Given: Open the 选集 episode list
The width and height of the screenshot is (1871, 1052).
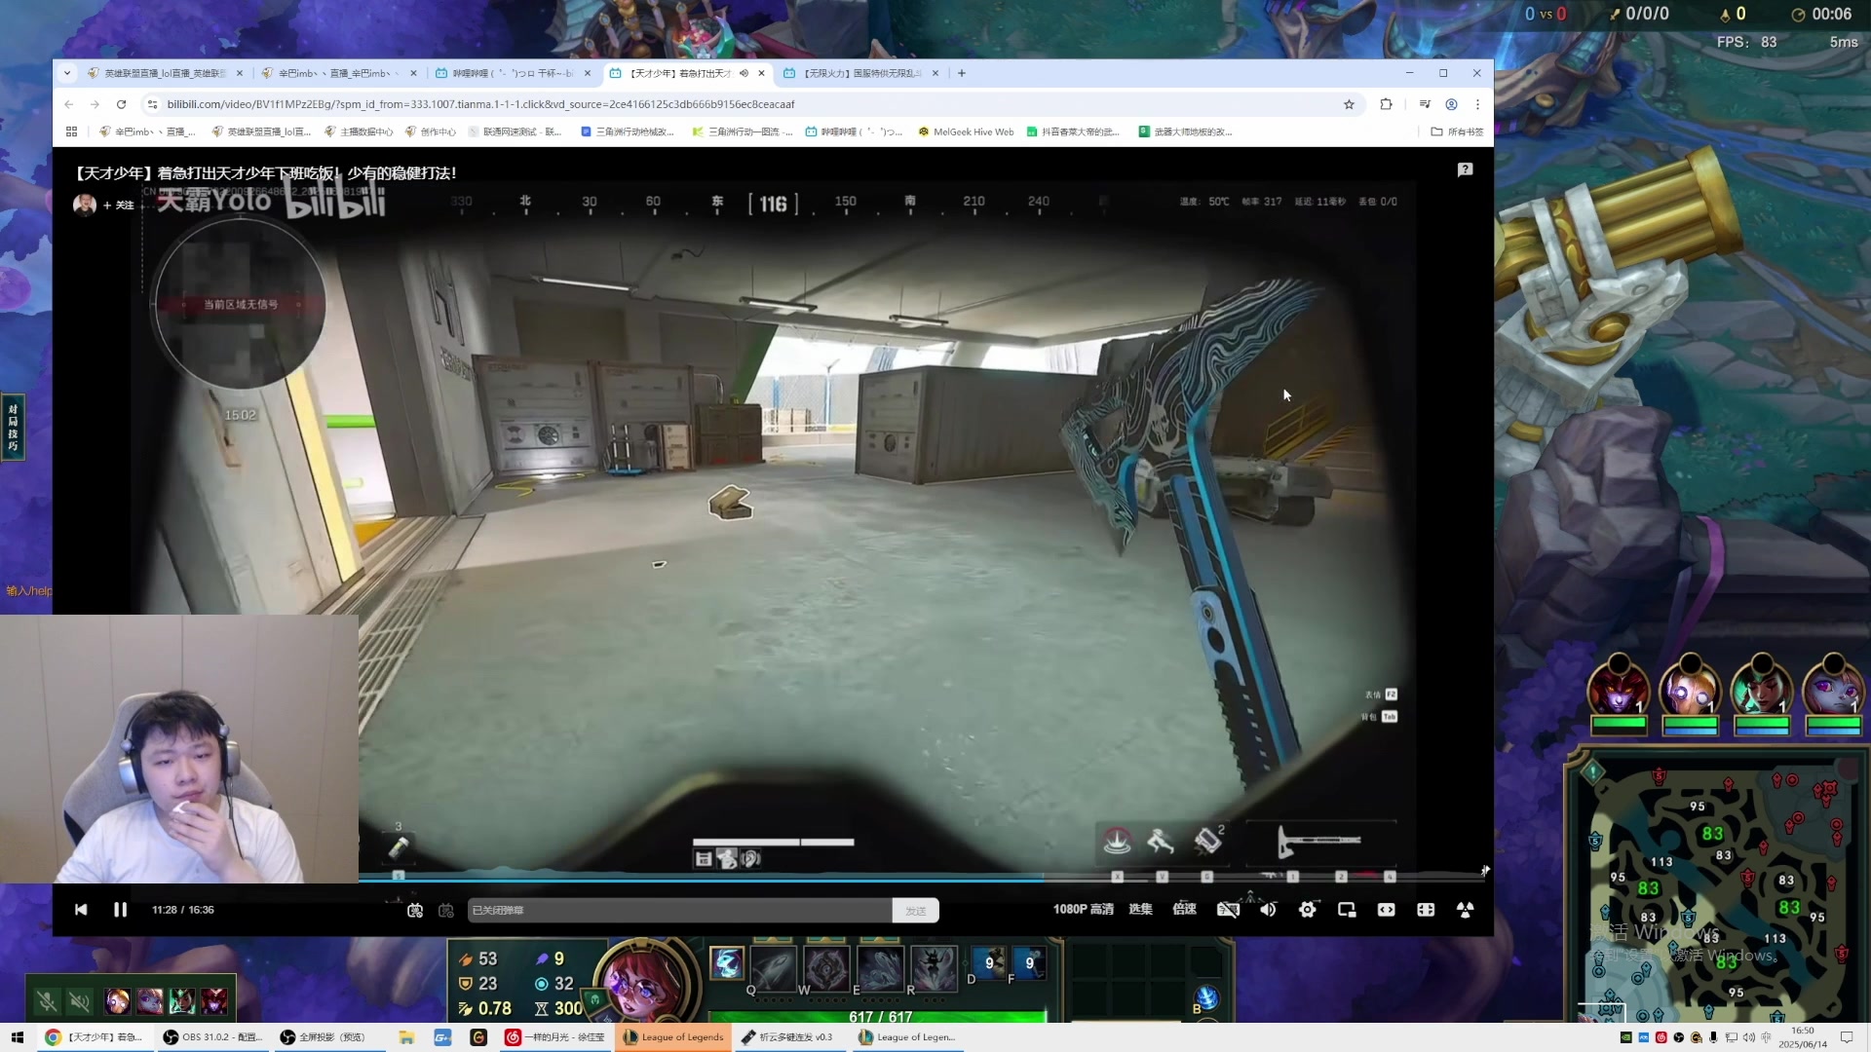Looking at the screenshot, I should click(x=1140, y=909).
